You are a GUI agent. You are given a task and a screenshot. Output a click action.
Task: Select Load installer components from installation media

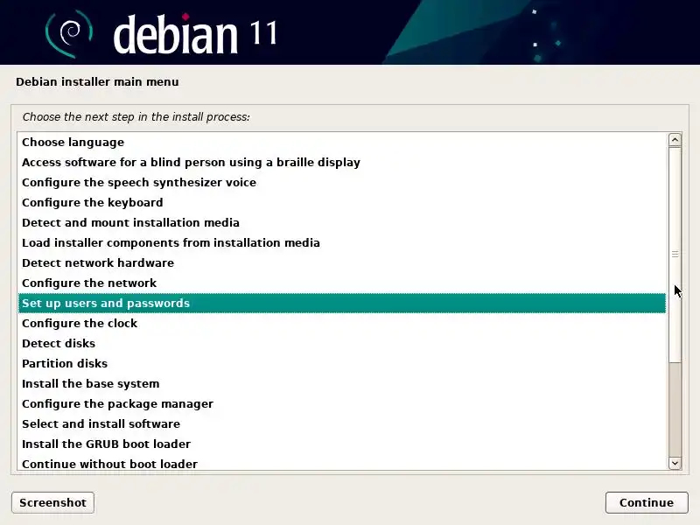click(342, 243)
